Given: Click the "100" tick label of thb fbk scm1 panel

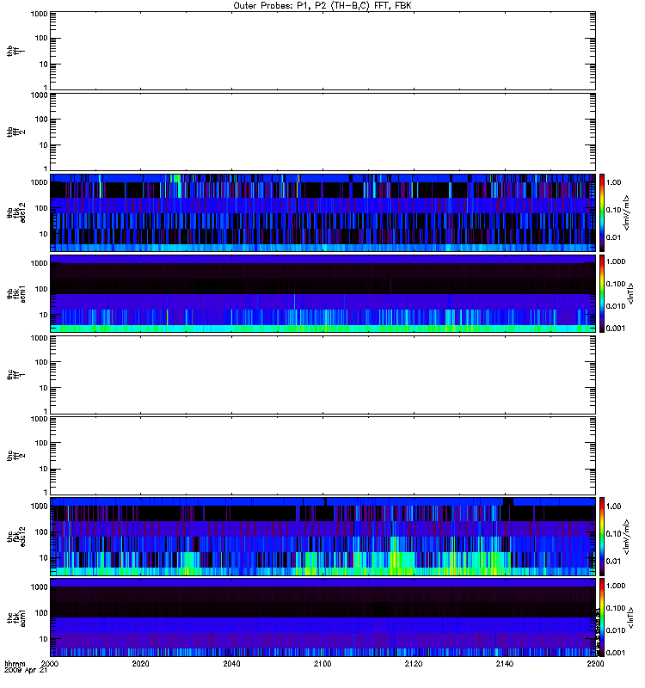Looking at the screenshot, I should tap(41, 289).
